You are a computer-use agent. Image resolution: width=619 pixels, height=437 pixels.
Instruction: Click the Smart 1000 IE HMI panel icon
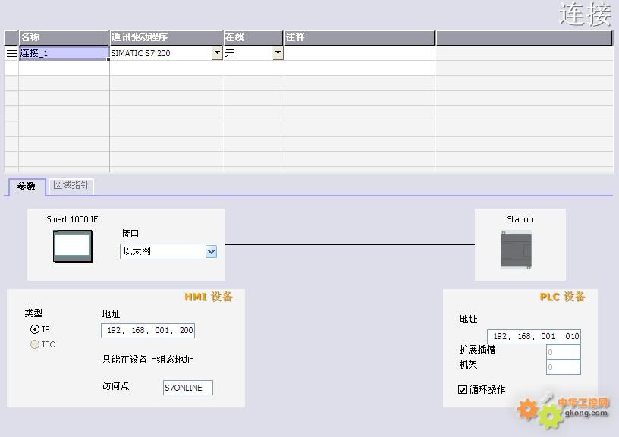(x=73, y=246)
